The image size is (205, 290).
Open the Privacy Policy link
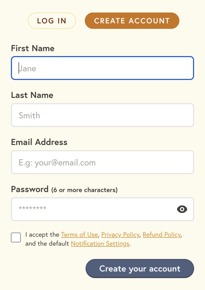point(120,235)
